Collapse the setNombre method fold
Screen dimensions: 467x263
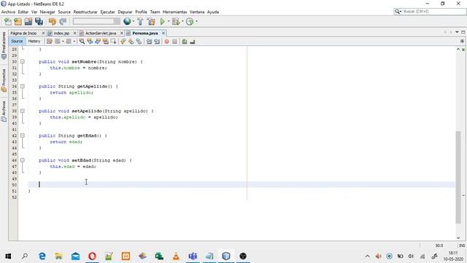click(x=23, y=61)
